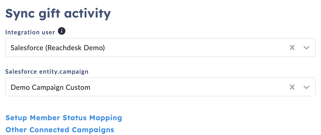
Task: Open the Demo Campaign Custom combo box
Action: pyautogui.click(x=160, y=87)
